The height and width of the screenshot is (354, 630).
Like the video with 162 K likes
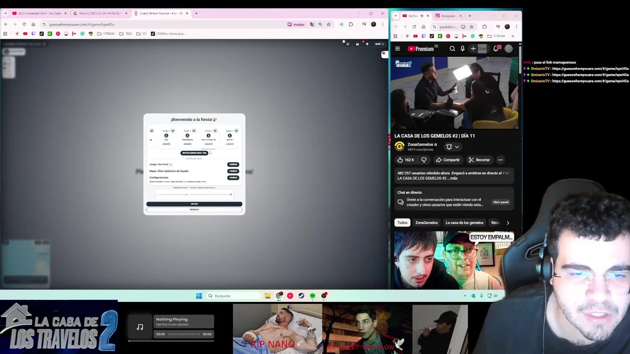(x=406, y=160)
